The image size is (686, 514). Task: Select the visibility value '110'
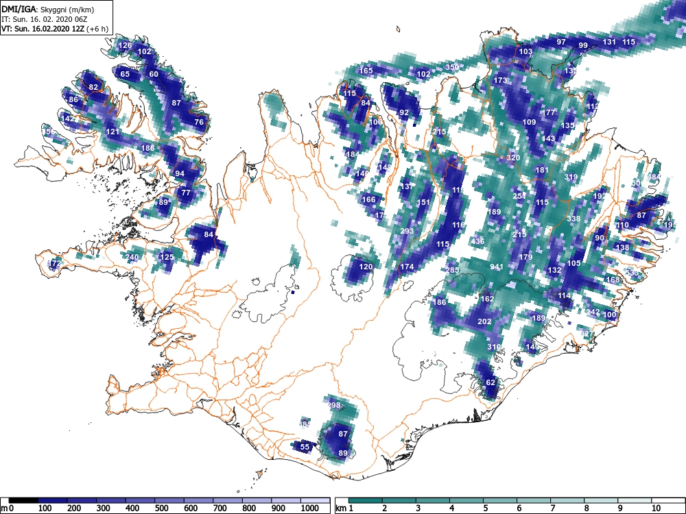coord(622,225)
